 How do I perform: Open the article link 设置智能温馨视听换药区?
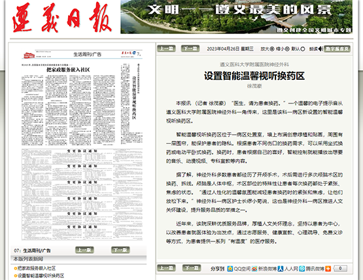pyautogui.click(x=41, y=275)
